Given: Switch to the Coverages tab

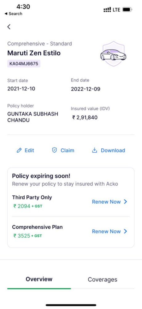Looking at the screenshot, I should (103, 279).
